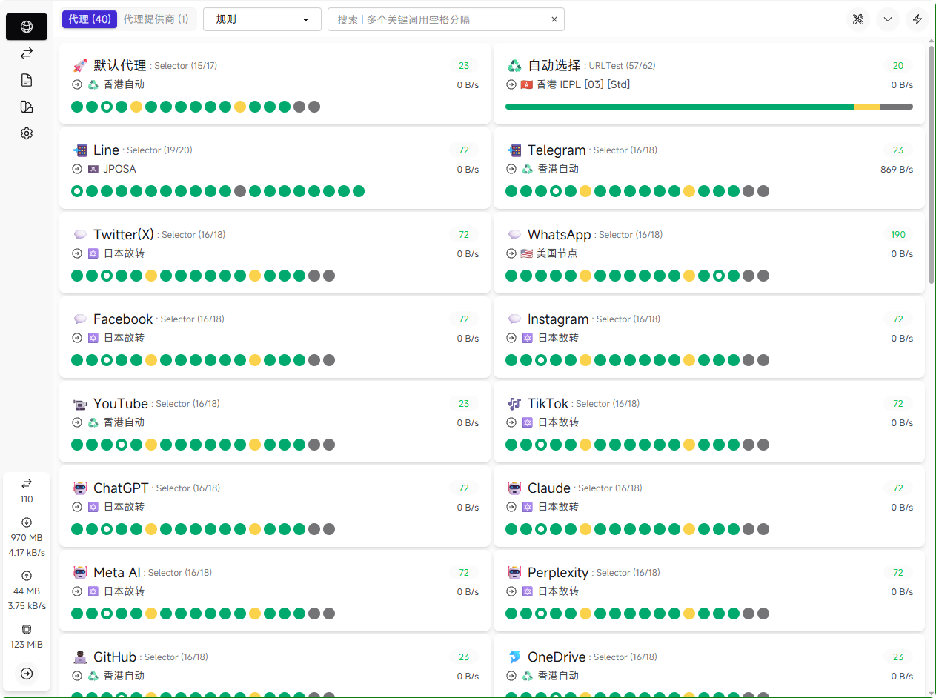Click the Perplexity robot icon
936x698 pixels.
[514, 572]
